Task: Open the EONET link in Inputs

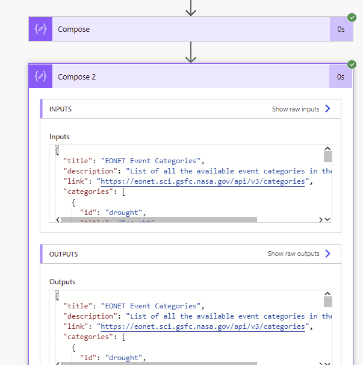Action: (203, 181)
